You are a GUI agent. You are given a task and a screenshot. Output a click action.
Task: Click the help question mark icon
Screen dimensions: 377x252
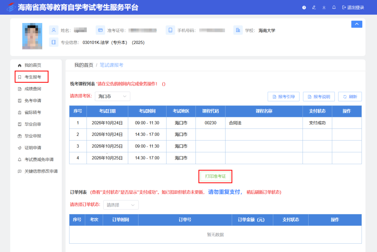click(304, 7)
